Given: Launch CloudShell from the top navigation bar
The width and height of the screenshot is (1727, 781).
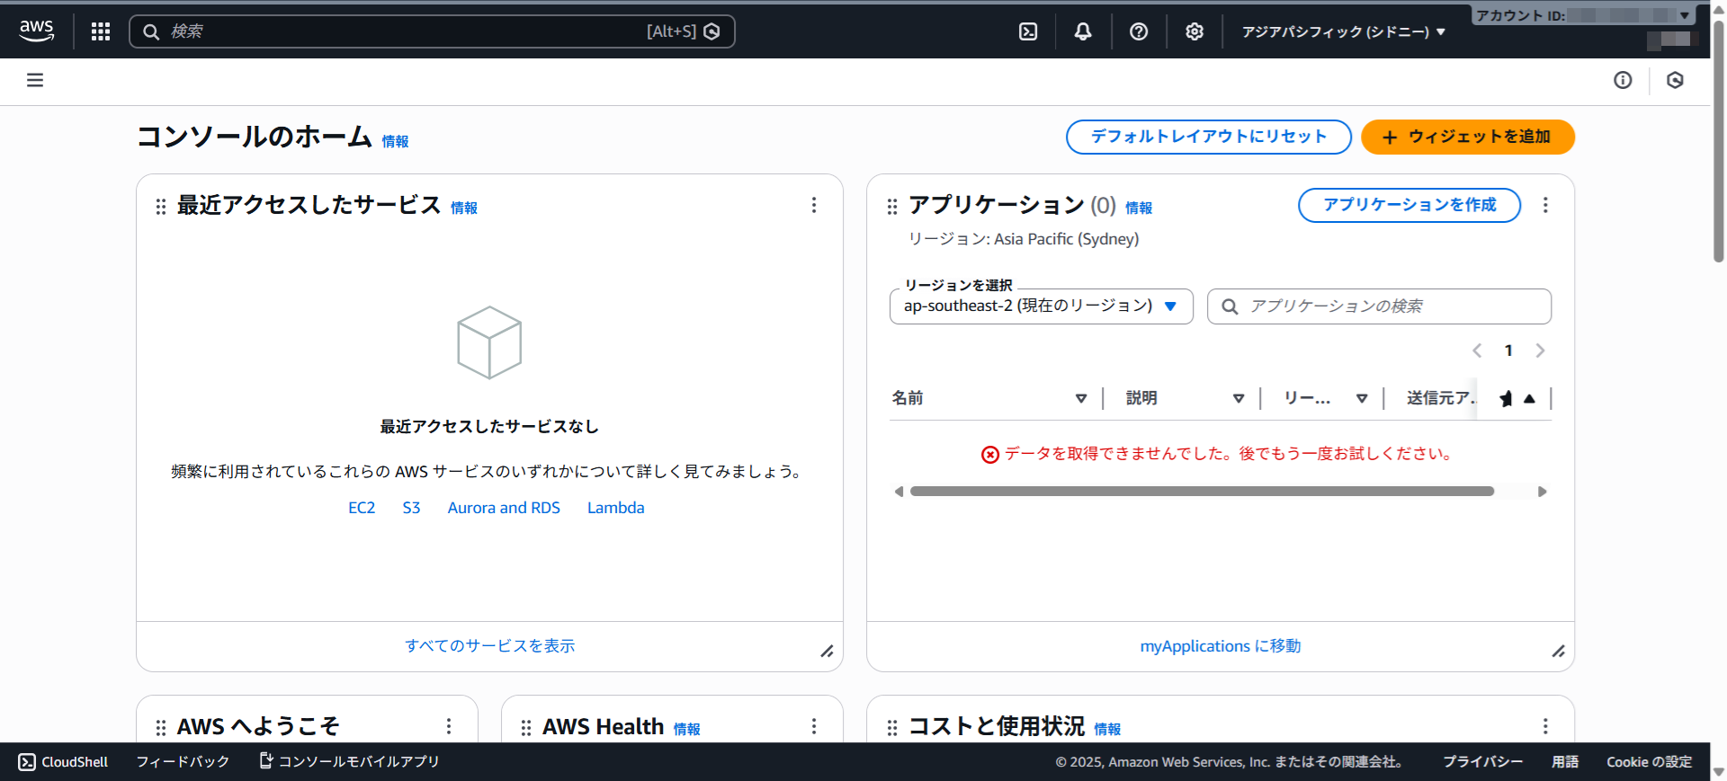Looking at the screenshot, I should pos(1028,31).
